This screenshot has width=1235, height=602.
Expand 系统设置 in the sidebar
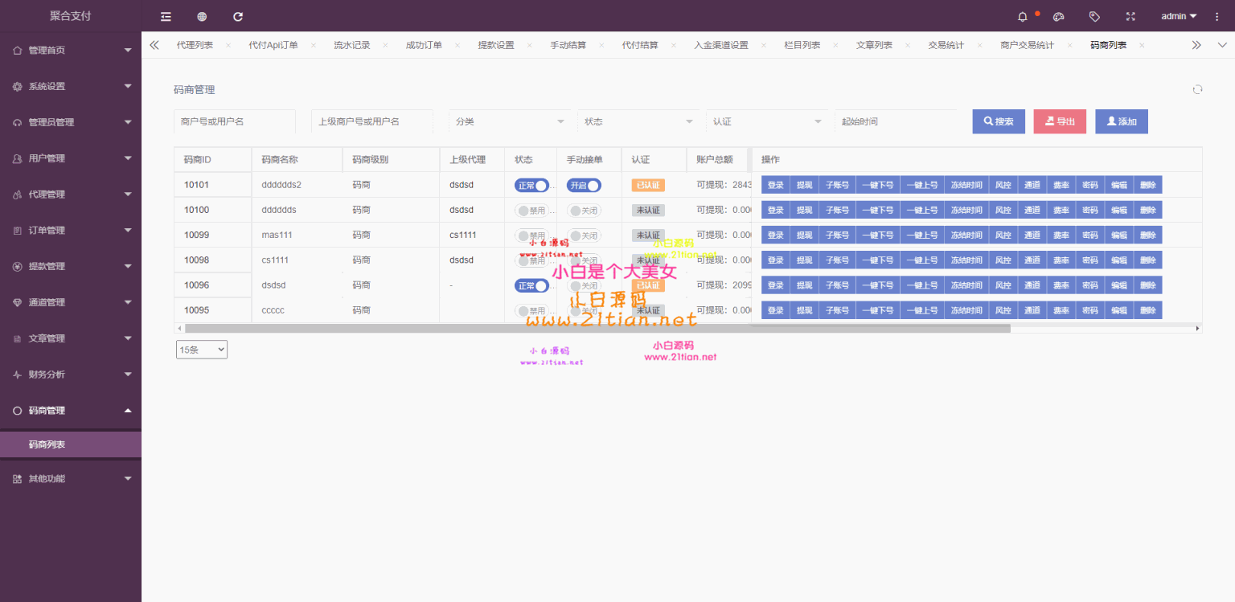(x=71, y=86)
